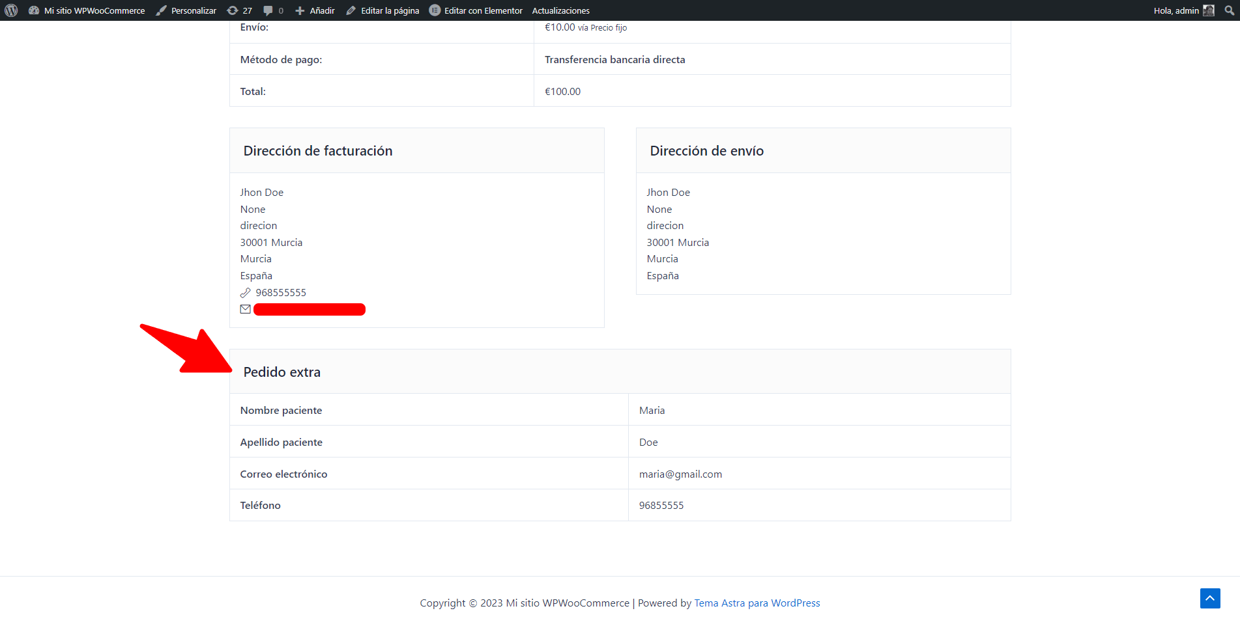Click the scroll-to-top arrow button

(1210, 598)
